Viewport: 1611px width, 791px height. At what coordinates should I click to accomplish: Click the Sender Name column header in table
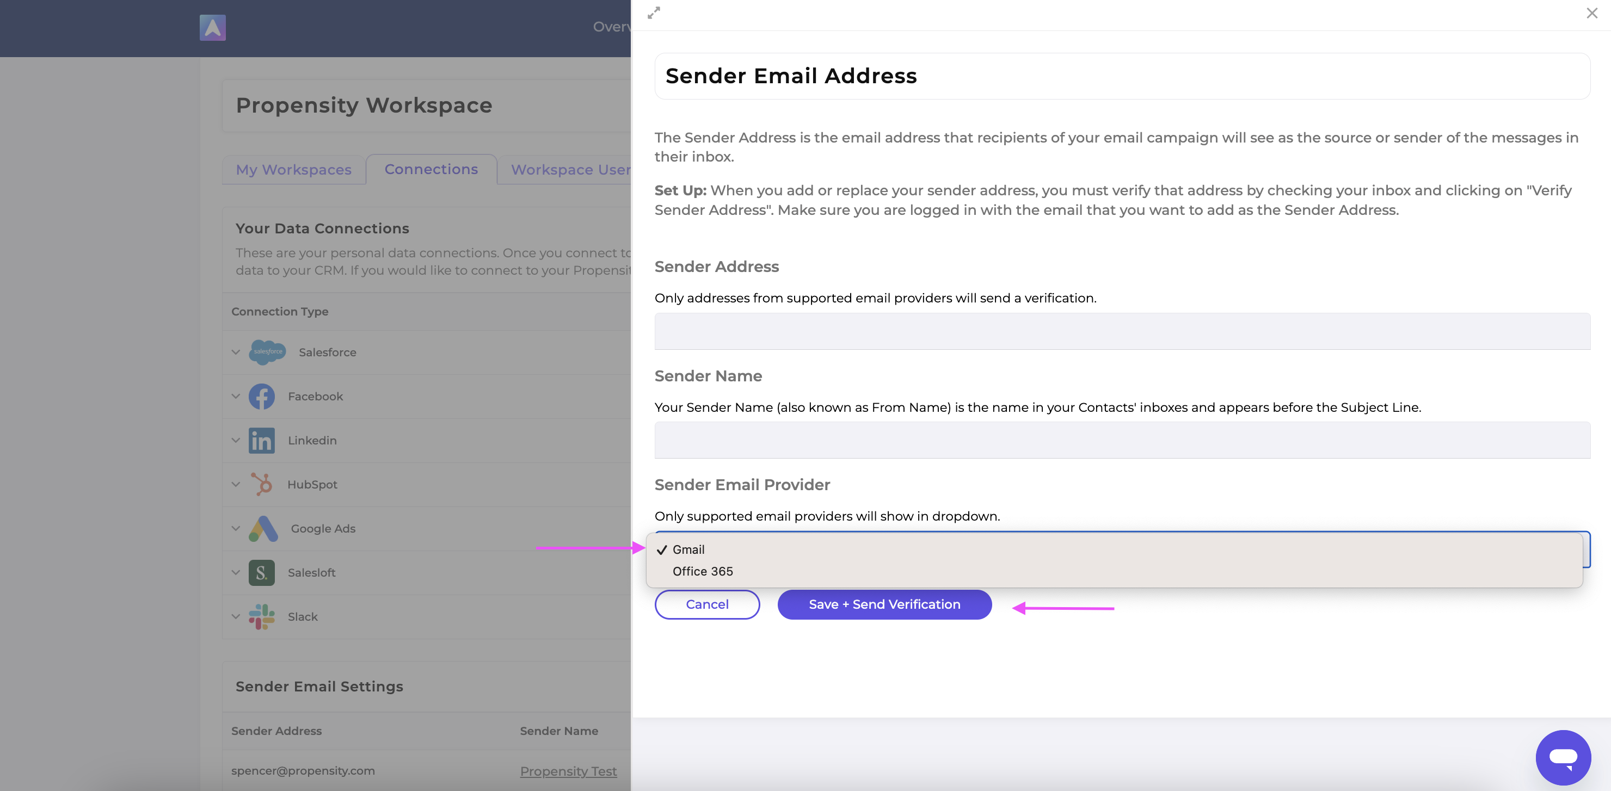coord(558,731)
